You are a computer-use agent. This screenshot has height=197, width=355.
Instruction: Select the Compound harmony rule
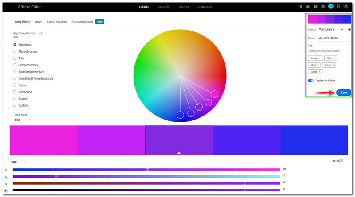click(x=15, y=92)
